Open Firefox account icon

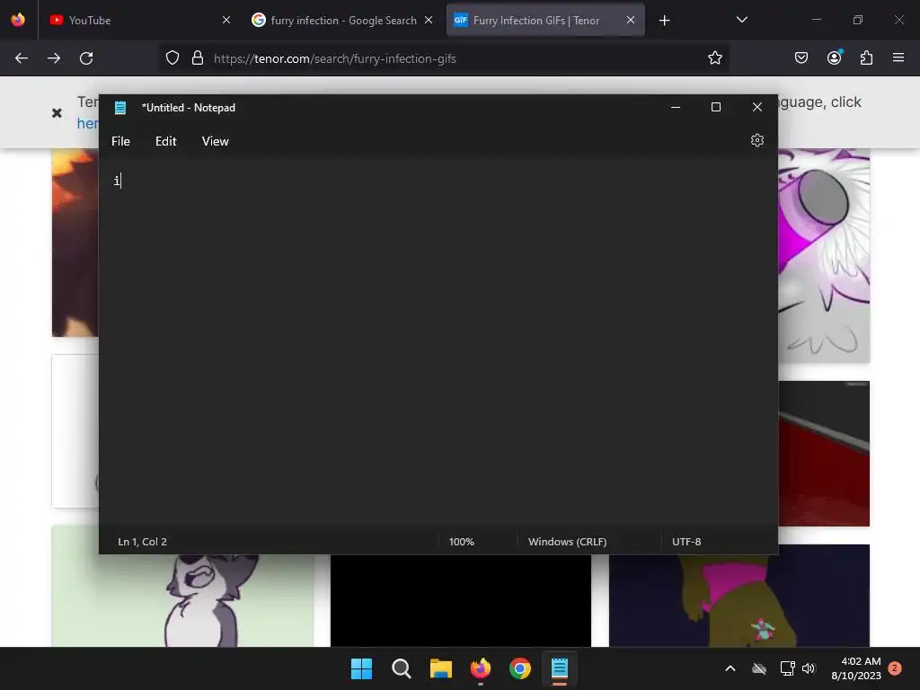coord(834,58)
